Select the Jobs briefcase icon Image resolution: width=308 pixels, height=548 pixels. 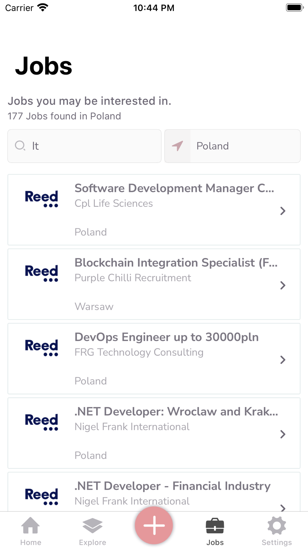point(215,526)
